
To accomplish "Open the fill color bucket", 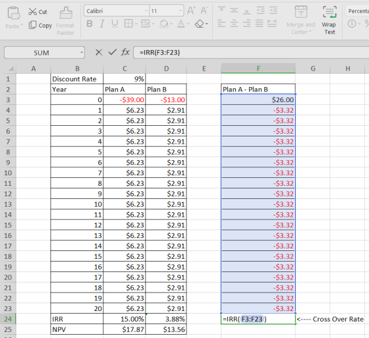I will click(x=164, y=24).
